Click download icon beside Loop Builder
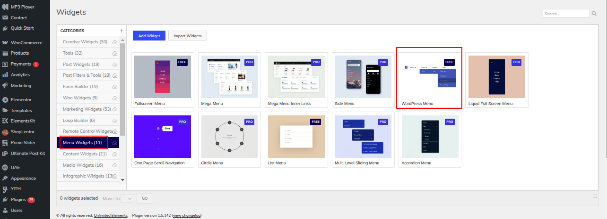The width and height of the screenshot is (607, 219). tap(115, 121)
